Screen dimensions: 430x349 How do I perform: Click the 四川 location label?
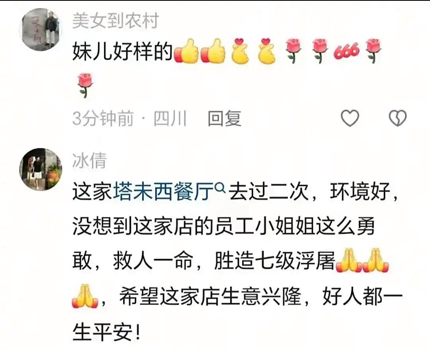(x=170, y=118)
